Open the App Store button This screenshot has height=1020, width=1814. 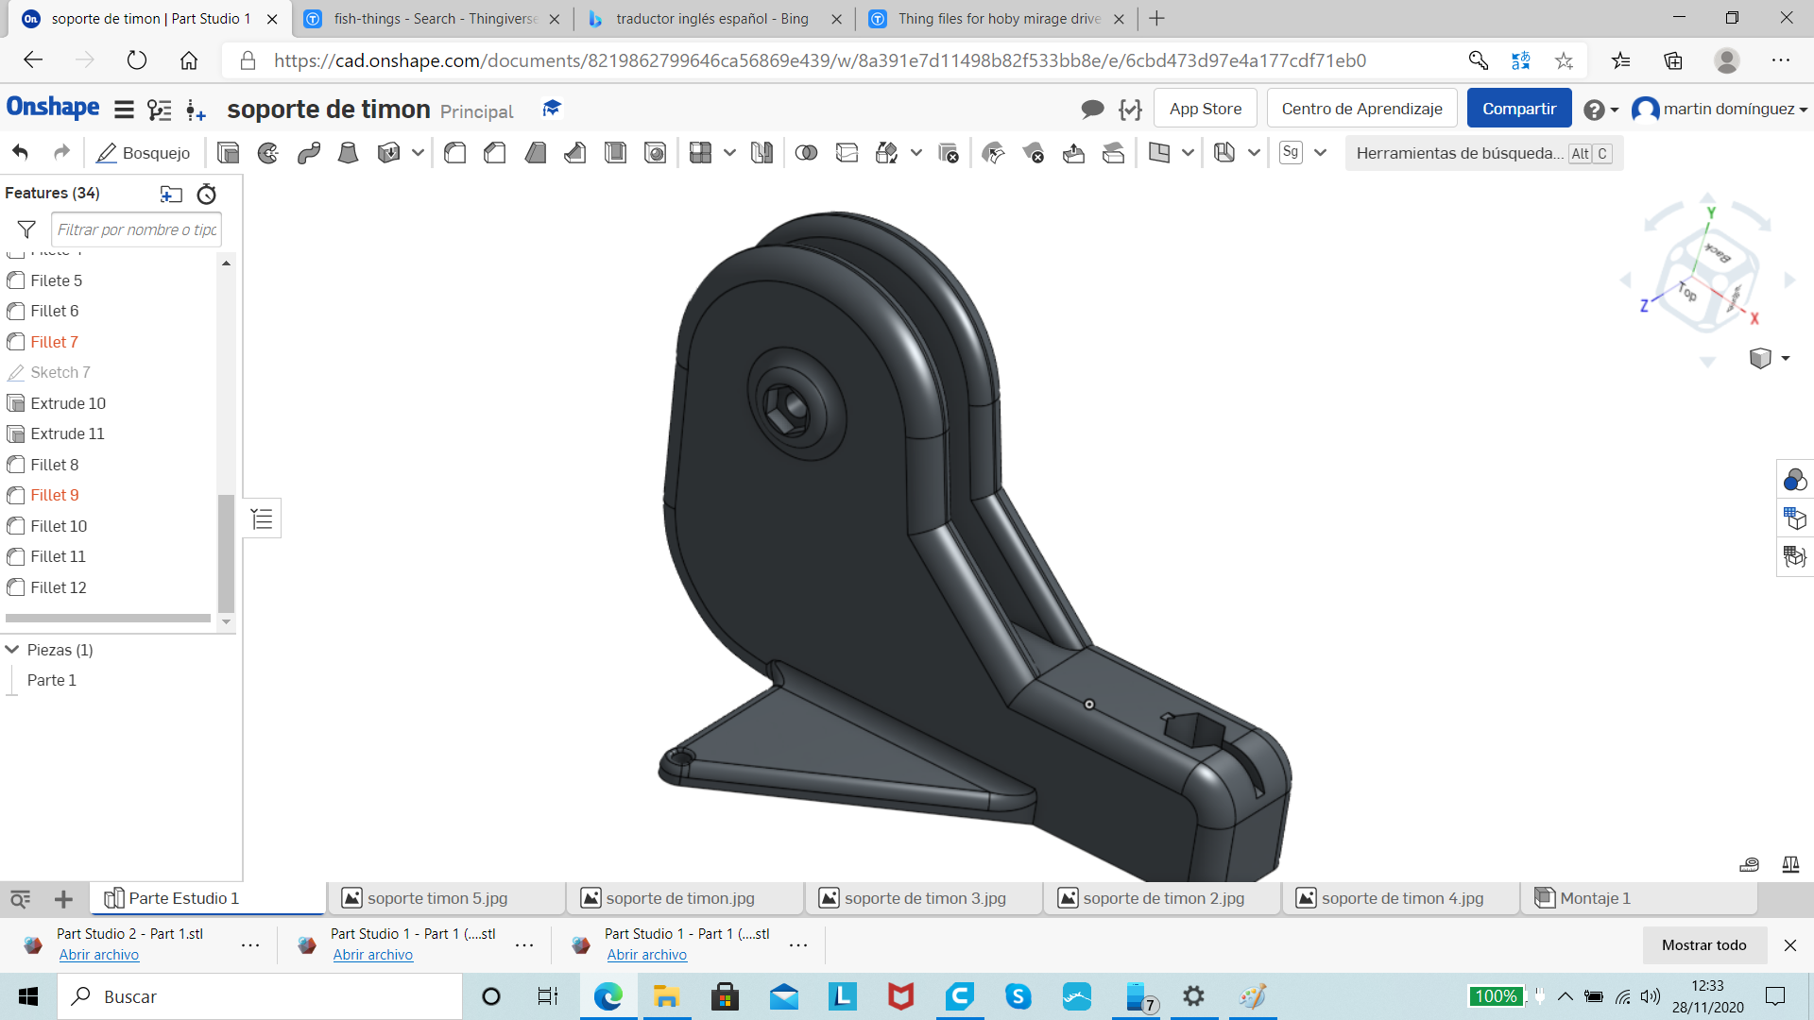click(x=1205, y=109)
